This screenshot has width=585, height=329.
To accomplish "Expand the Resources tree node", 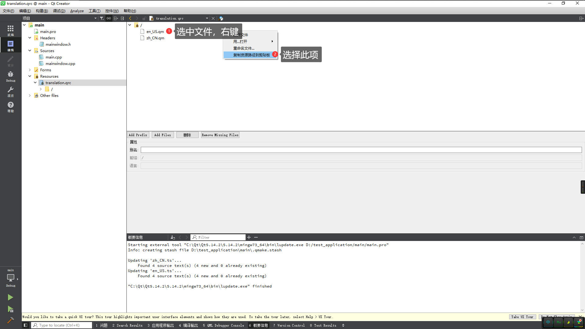I will [30, 76].
